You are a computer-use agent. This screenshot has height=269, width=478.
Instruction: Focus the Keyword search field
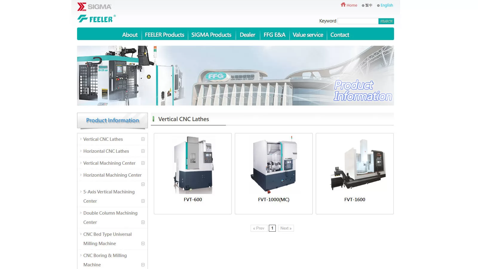point(358,21)
